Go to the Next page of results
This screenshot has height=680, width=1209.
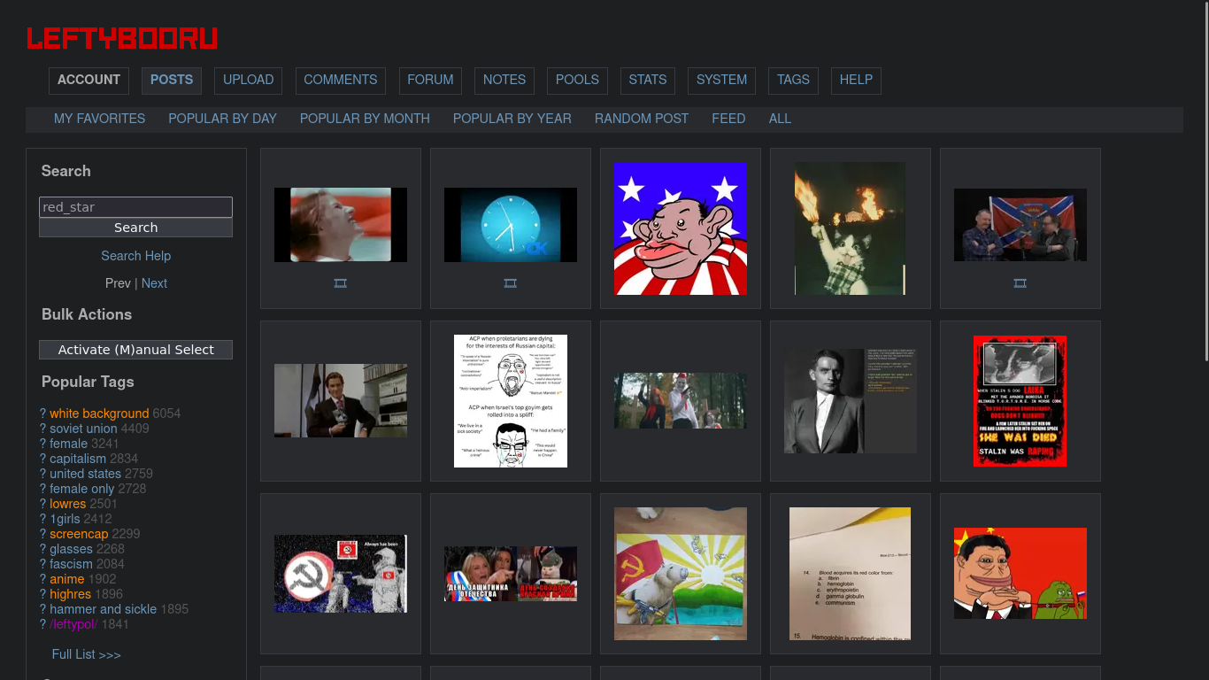154,283
